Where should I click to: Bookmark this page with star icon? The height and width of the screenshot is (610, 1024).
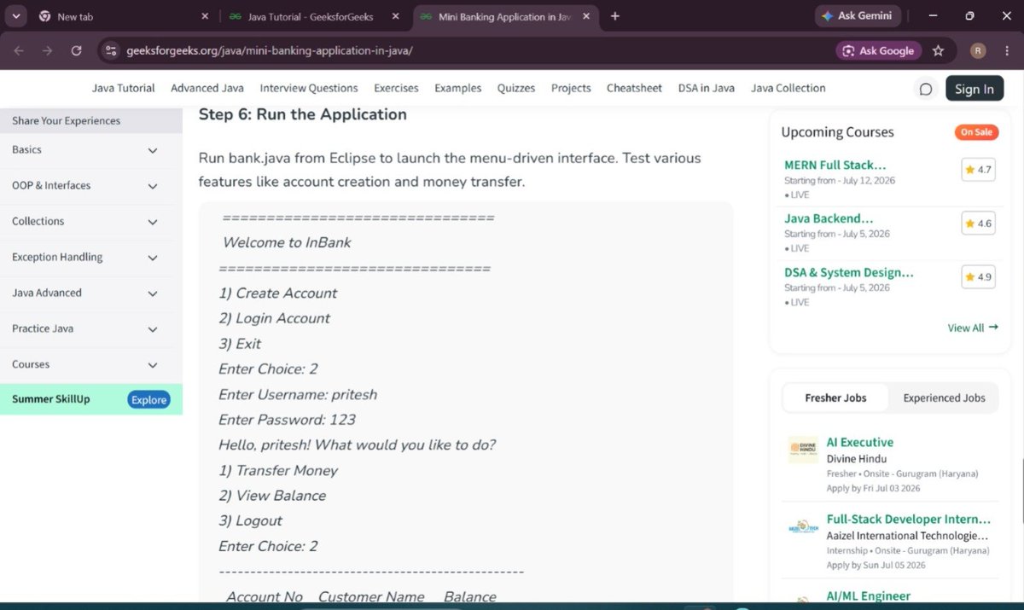tap(939, 50)
